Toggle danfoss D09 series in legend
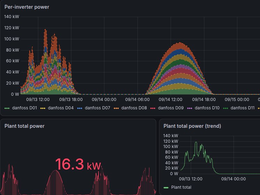This screenshot has width=260, height=195. coord(171,108)
